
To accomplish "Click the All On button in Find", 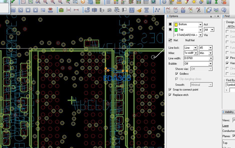I will 231,26.
